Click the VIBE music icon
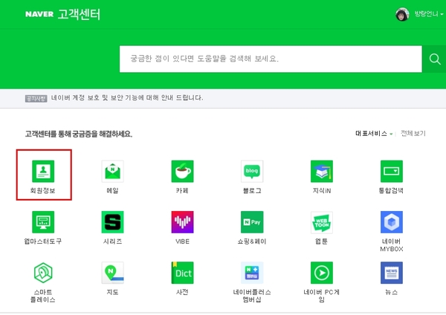 click(182, 222)
